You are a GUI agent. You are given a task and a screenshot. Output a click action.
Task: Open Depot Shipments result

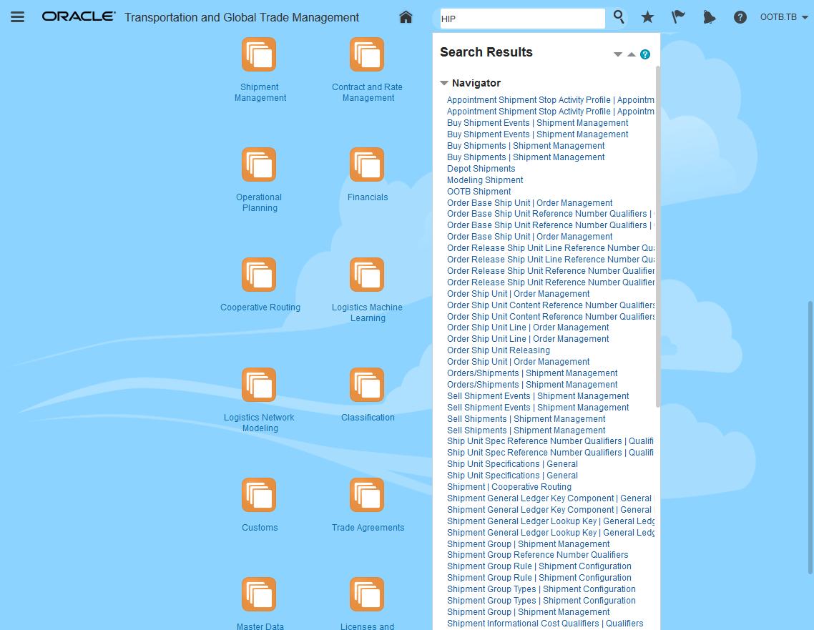coord(481,169)
